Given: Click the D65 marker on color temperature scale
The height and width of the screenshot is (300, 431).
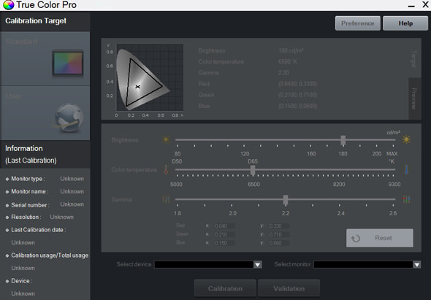Looking at the screenshot, I should (253, 161).
